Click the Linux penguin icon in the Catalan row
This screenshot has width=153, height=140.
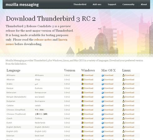tap(123, 105)
